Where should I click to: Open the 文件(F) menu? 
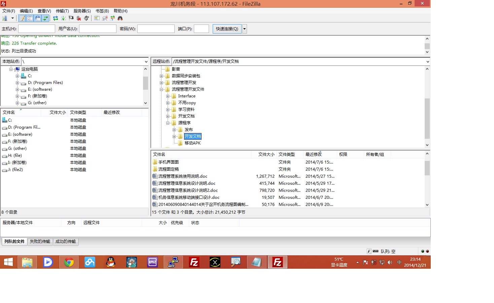tap(9, 11)
